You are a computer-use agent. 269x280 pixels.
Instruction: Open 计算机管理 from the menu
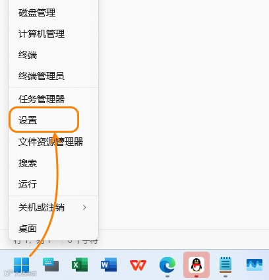(53, 34)
